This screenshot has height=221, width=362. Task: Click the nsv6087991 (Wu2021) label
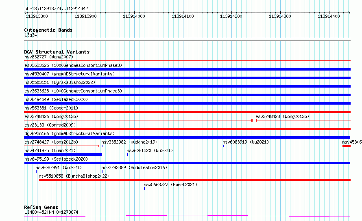[x=59, y=167]
